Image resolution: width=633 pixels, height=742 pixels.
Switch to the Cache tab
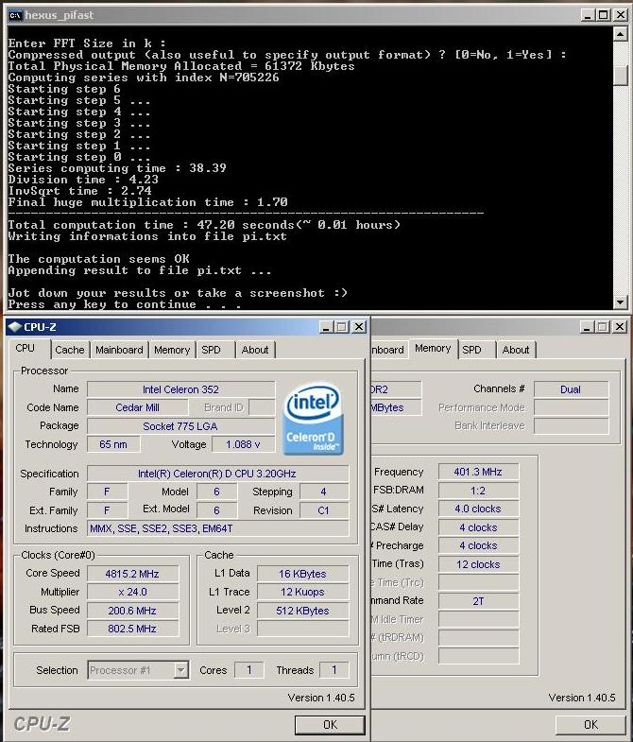click(70, 350)
